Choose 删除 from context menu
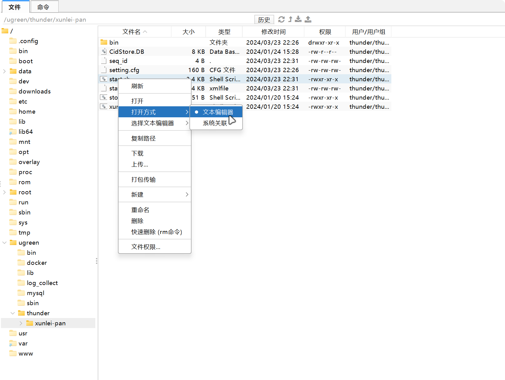Image resolution: width=505 pixels, height=380 pixels. 155,221
